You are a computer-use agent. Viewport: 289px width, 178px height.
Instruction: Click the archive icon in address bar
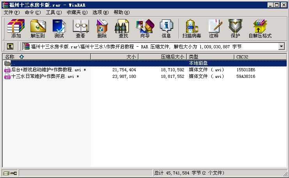click(x=27, y=46)
